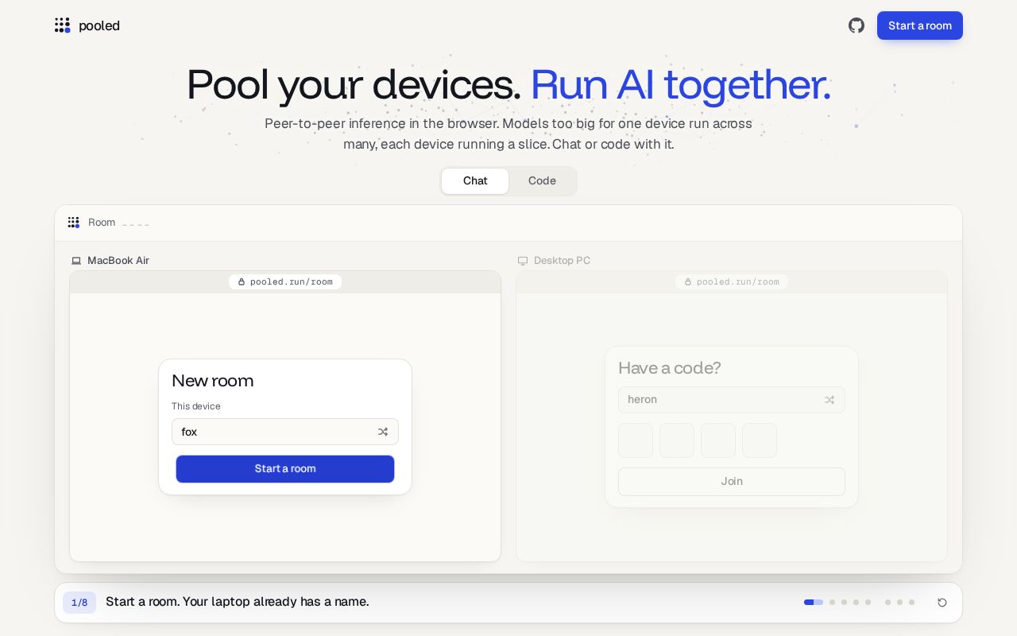Click Start a room in New room card
Image resolution: width=1017 pixels, height=636 pixels.
click(x=285, y=469)
